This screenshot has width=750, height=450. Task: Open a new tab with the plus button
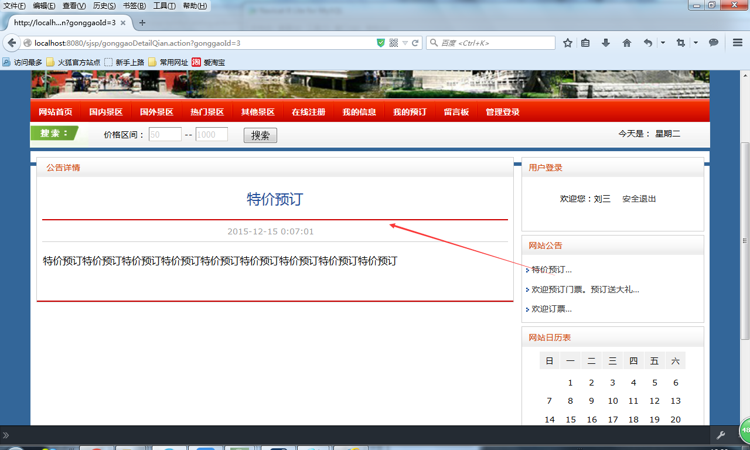[x=142, y=23]
